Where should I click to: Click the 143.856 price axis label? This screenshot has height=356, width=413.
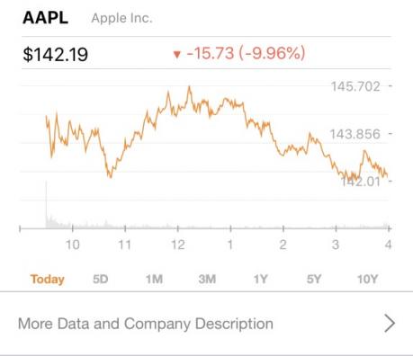click(355, 134)
